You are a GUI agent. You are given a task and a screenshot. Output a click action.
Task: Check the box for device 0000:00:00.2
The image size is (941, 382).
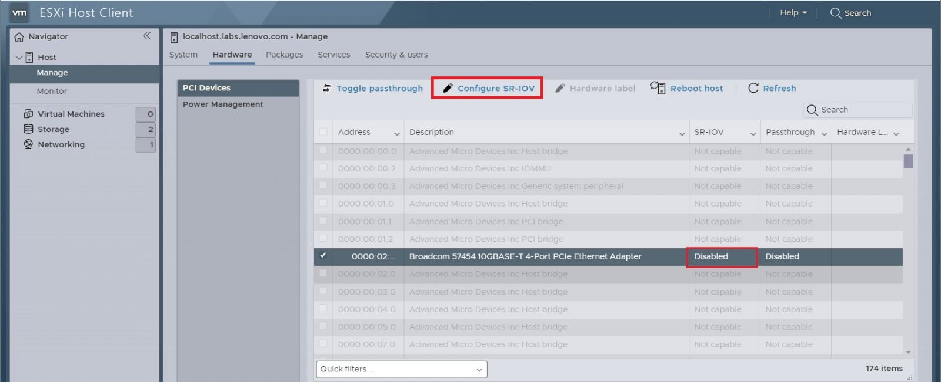323,168
